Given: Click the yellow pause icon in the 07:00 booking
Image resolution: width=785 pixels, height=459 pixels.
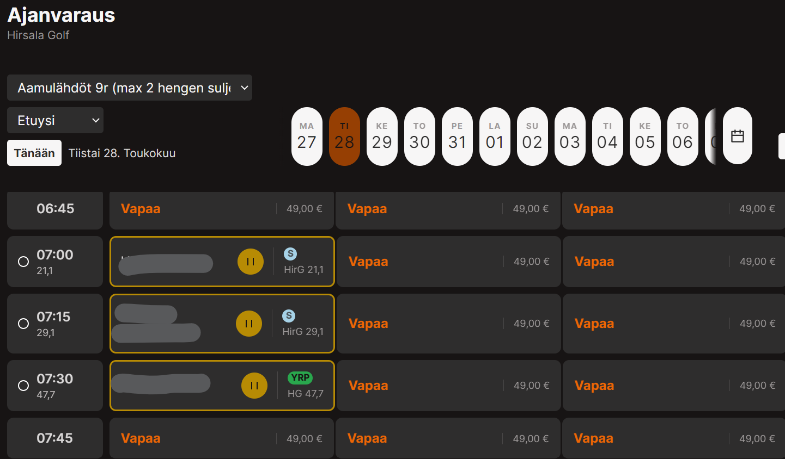Looking at the screenshot, I should coord(251,262).
